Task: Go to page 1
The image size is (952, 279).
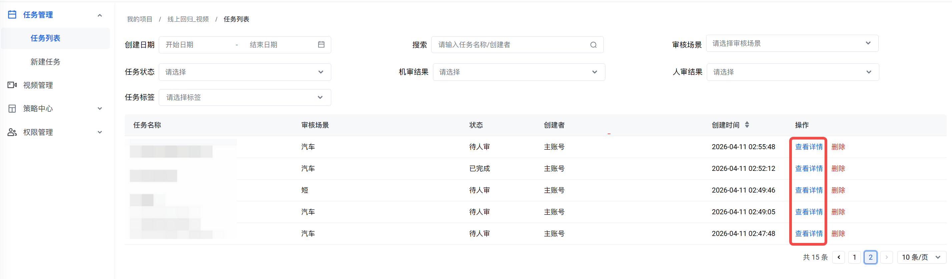Action: [x=855, y=257]
